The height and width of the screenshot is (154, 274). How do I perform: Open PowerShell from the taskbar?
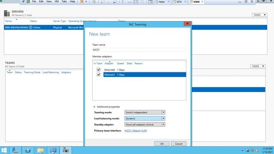28,150
